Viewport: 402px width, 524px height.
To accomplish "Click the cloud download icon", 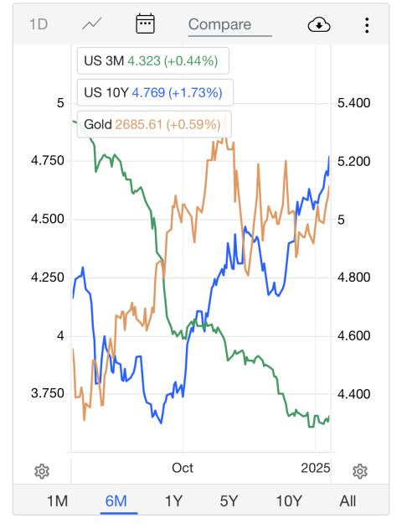I will (319, 25).
